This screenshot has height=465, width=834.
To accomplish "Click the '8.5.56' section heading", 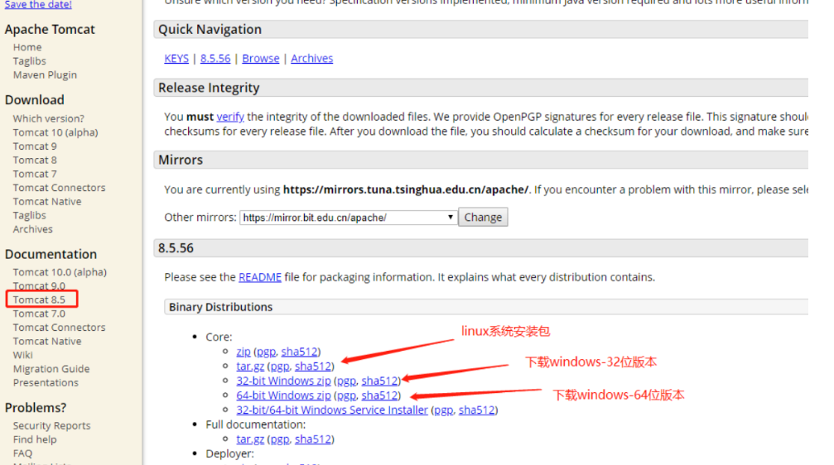I will tap(176, 248).
